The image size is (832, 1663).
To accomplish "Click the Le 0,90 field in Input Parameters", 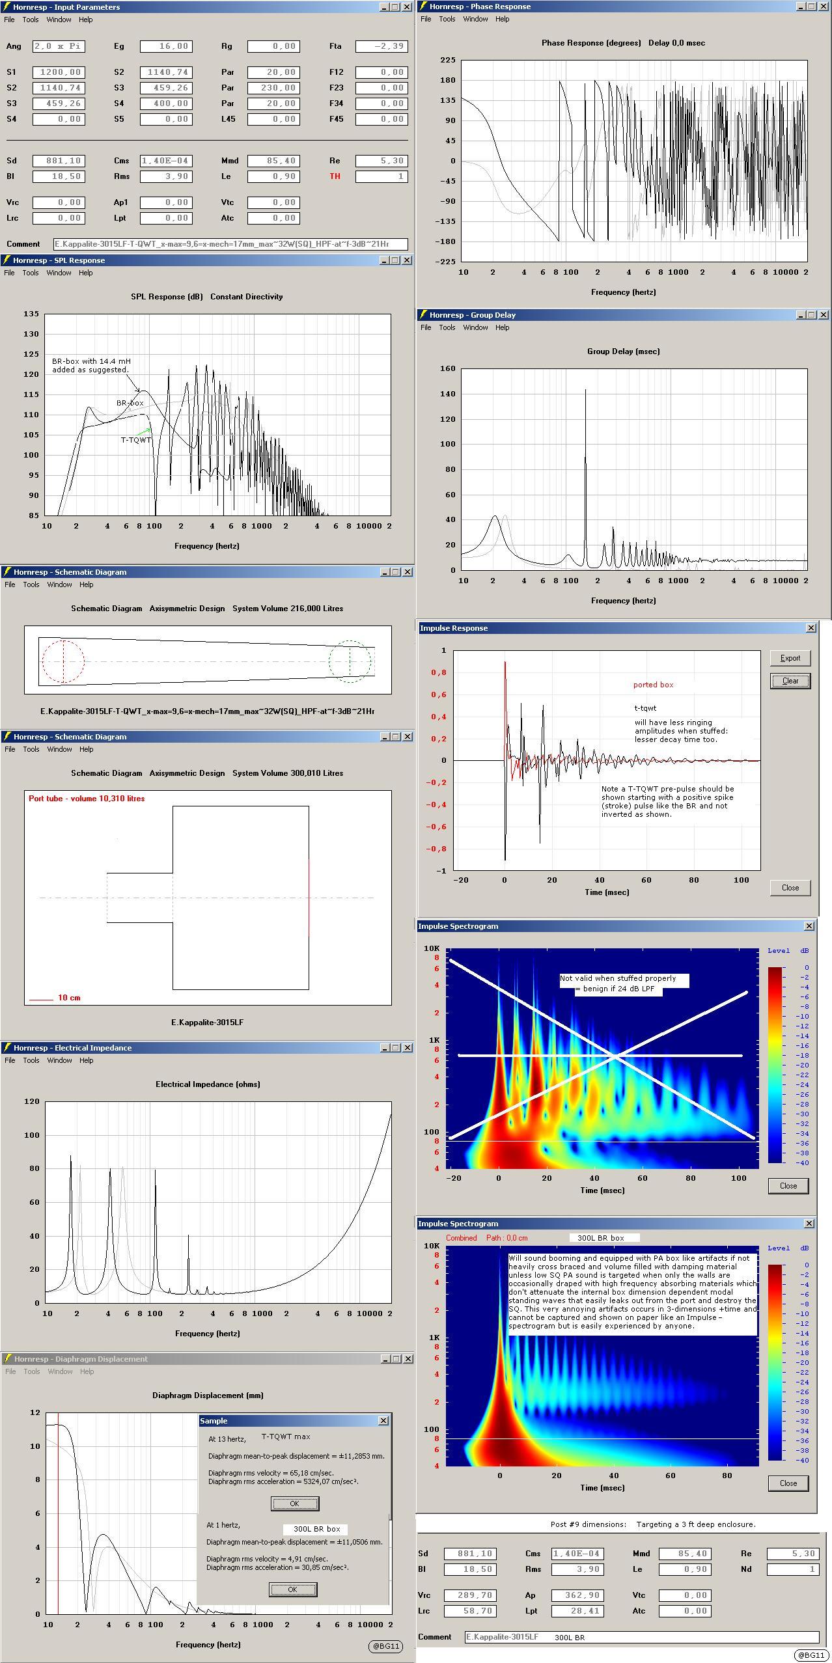I will [x=273, y=176].
